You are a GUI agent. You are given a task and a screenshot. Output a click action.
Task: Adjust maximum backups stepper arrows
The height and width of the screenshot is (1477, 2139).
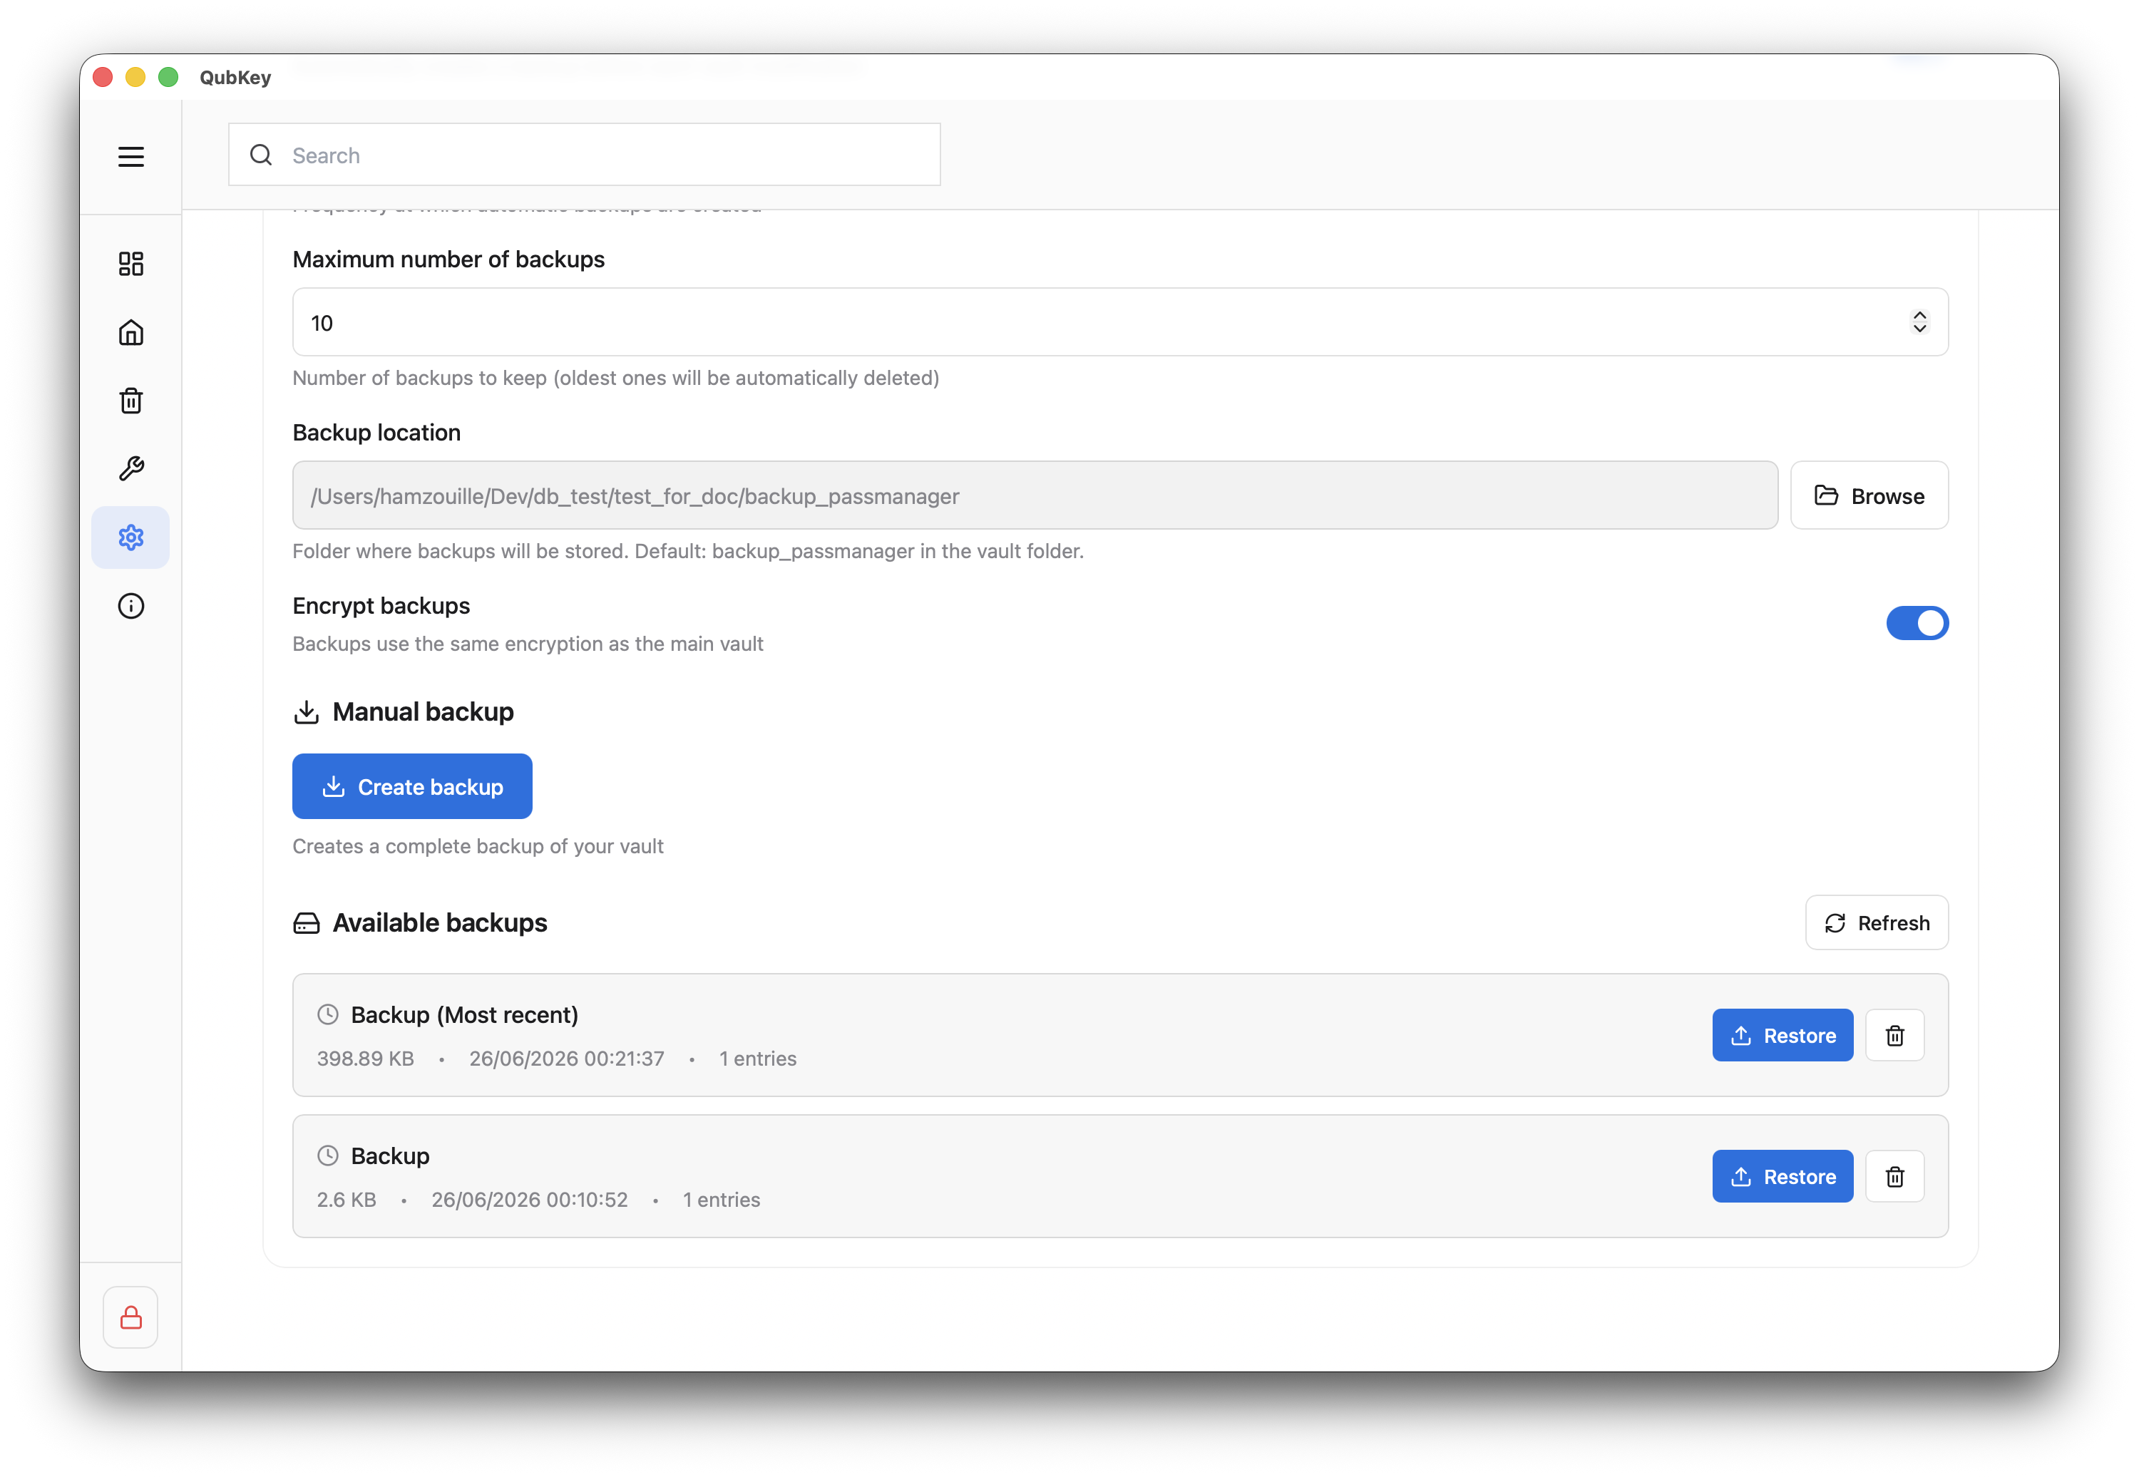1919,322
